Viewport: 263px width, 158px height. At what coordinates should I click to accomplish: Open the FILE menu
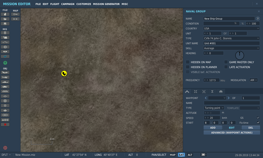tap(38, 4)
